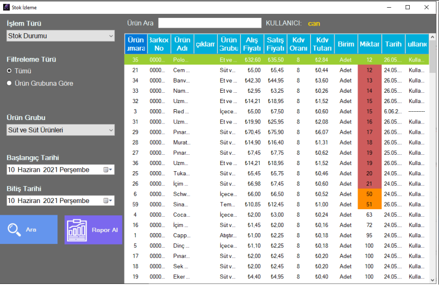Screen dimensions: 439x285
Task: Click the Stok İzleme app icon in title bar
Action: tap(6, 7)
